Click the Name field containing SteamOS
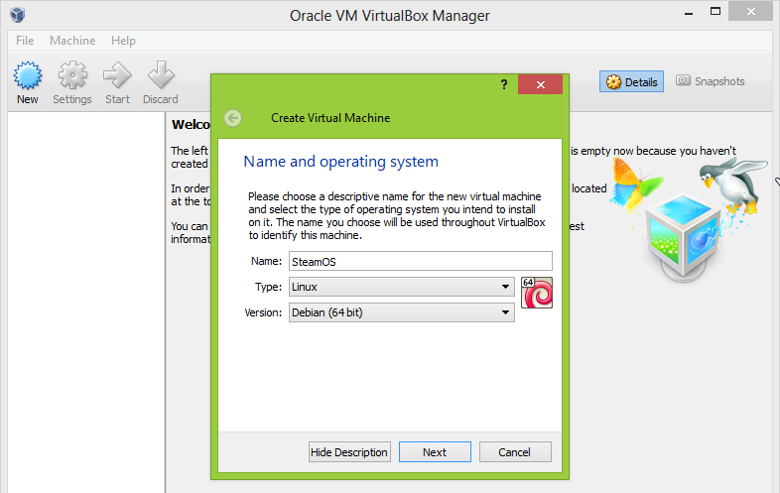The image size is (780, 493). pyautogui.click(x=421, y=261)
